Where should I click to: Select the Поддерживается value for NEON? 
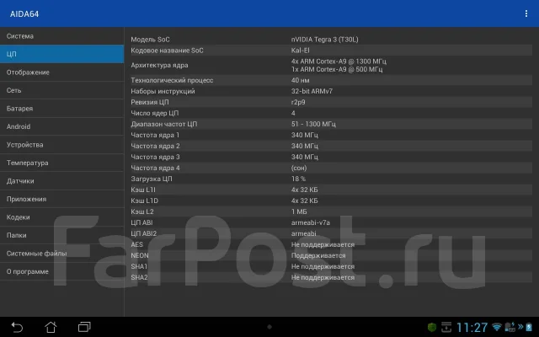coord(318,255)
